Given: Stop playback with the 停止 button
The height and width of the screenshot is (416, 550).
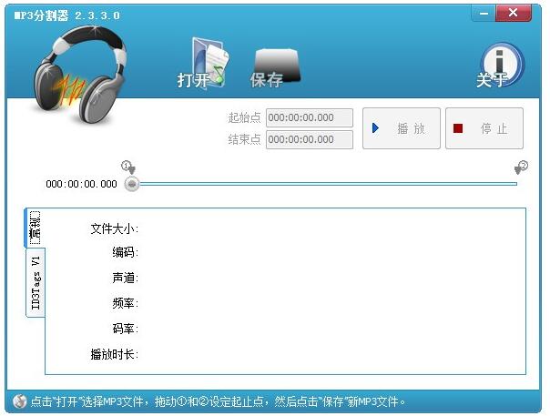Looking at the screenshot, I should 484,128.
